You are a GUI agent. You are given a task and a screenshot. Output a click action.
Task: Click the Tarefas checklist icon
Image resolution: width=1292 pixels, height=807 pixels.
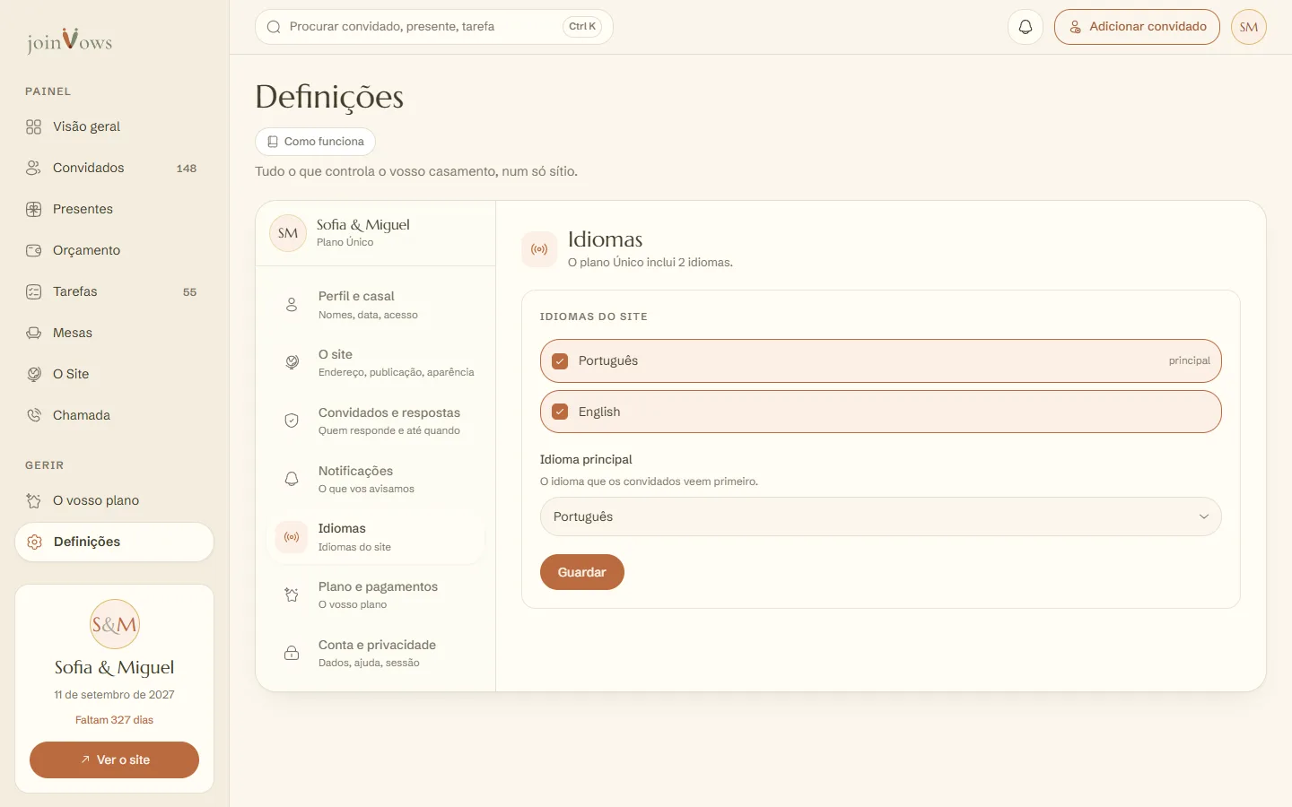tap(34, 292)
